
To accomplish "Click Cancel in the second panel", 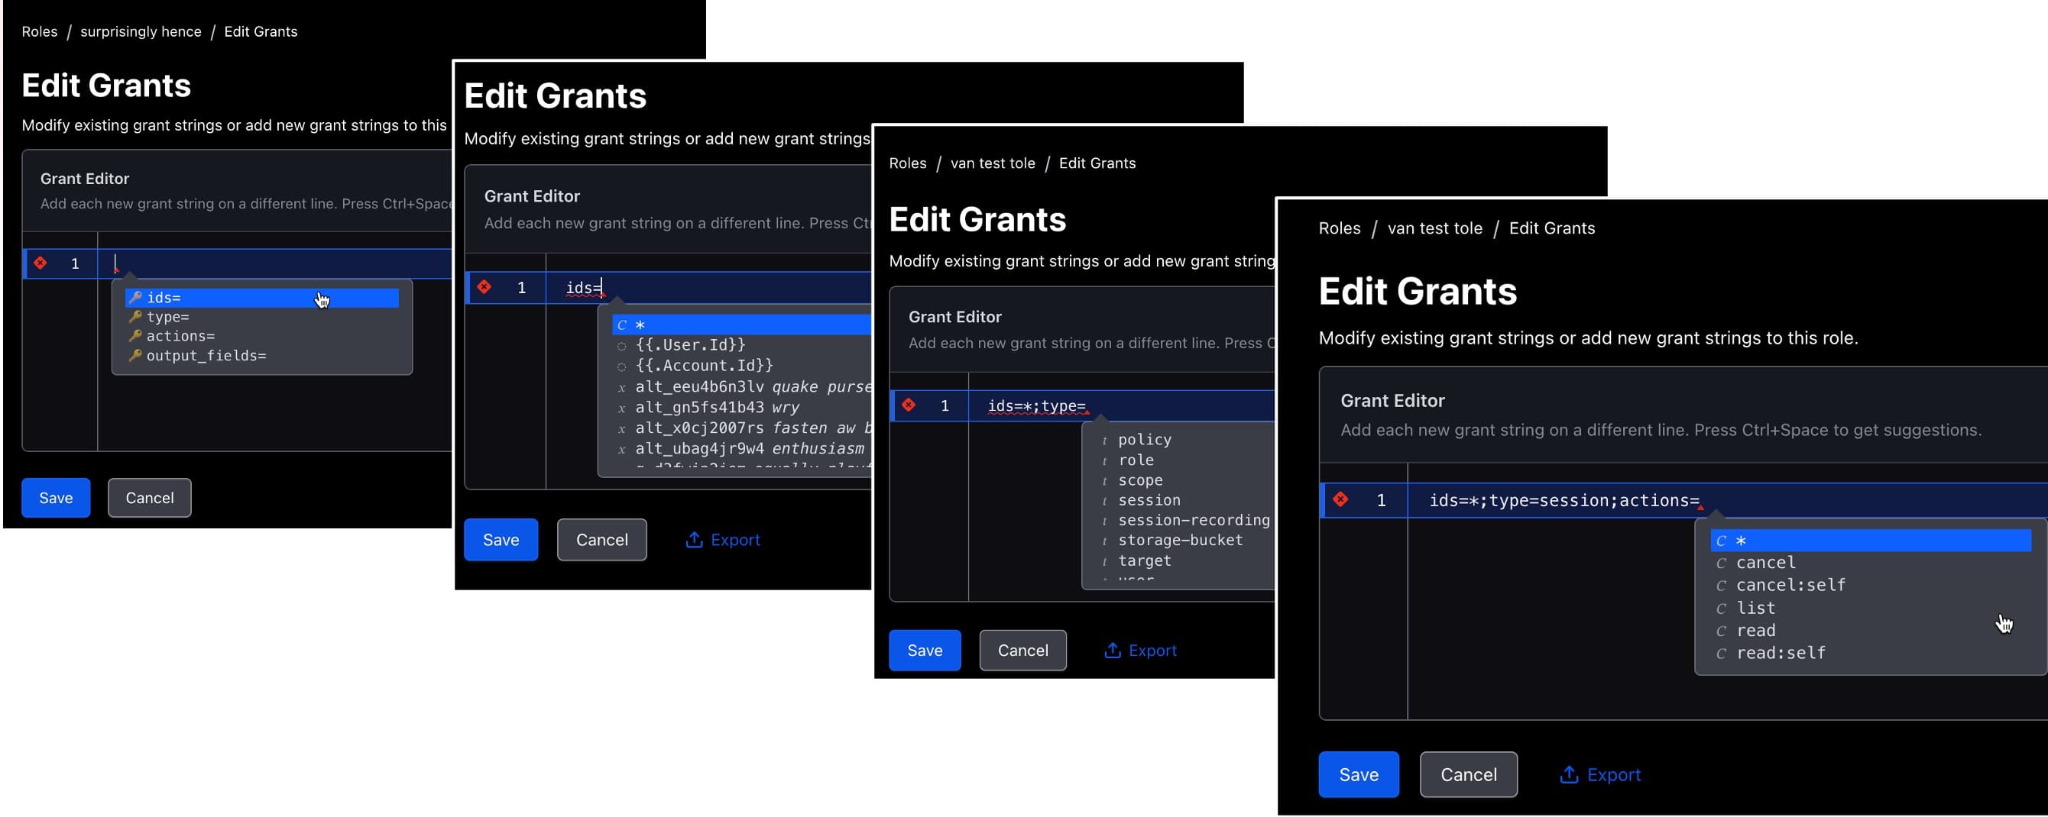I will coord(602,540).
